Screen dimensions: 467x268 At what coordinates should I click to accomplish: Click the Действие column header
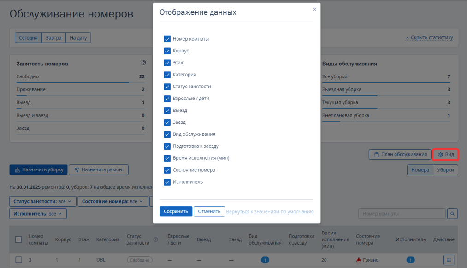444,239
